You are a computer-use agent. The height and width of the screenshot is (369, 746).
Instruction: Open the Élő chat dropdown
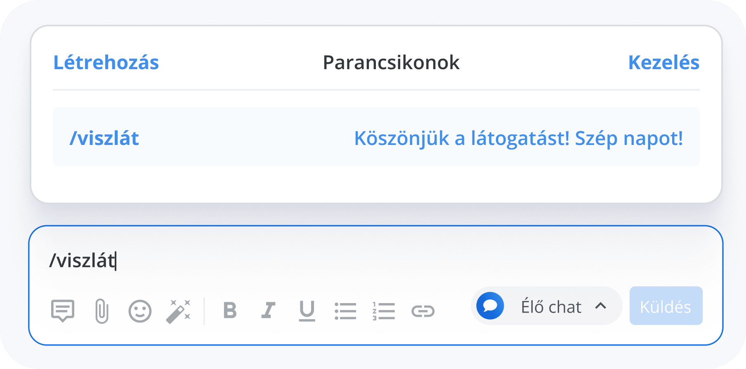(549, 306)
